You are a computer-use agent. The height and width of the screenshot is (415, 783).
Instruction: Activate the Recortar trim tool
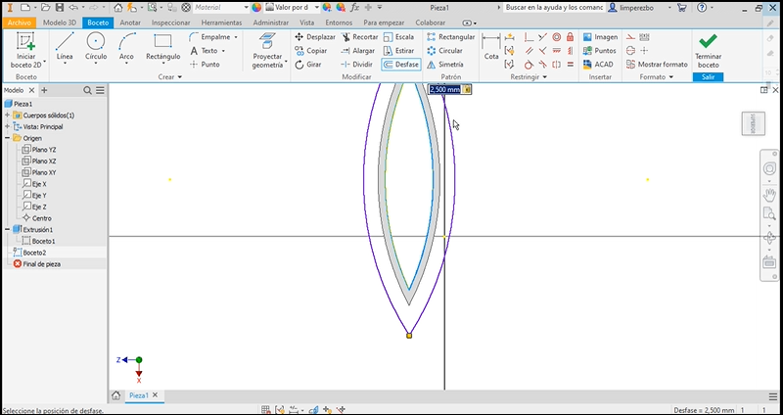(359, 37)
